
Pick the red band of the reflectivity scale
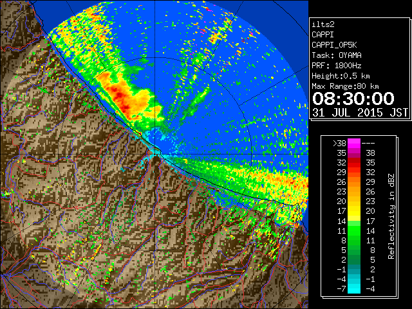point(354,163)
